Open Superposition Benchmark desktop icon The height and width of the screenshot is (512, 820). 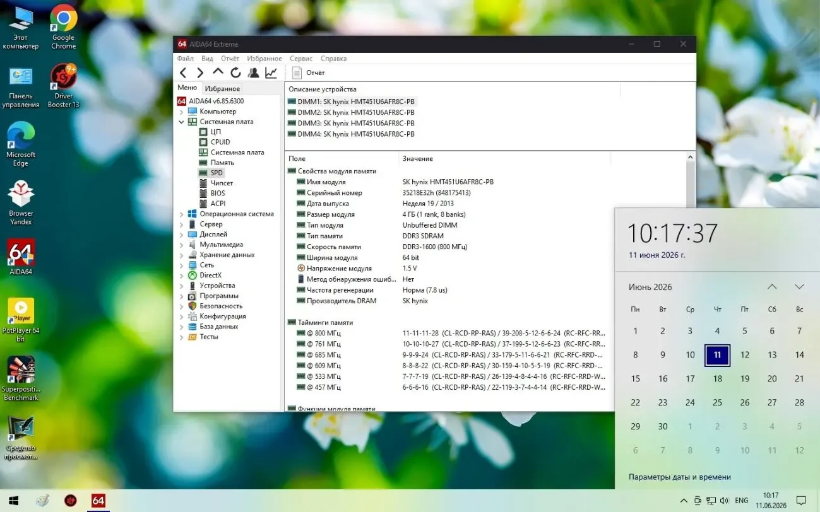click(x=21, y=378)
